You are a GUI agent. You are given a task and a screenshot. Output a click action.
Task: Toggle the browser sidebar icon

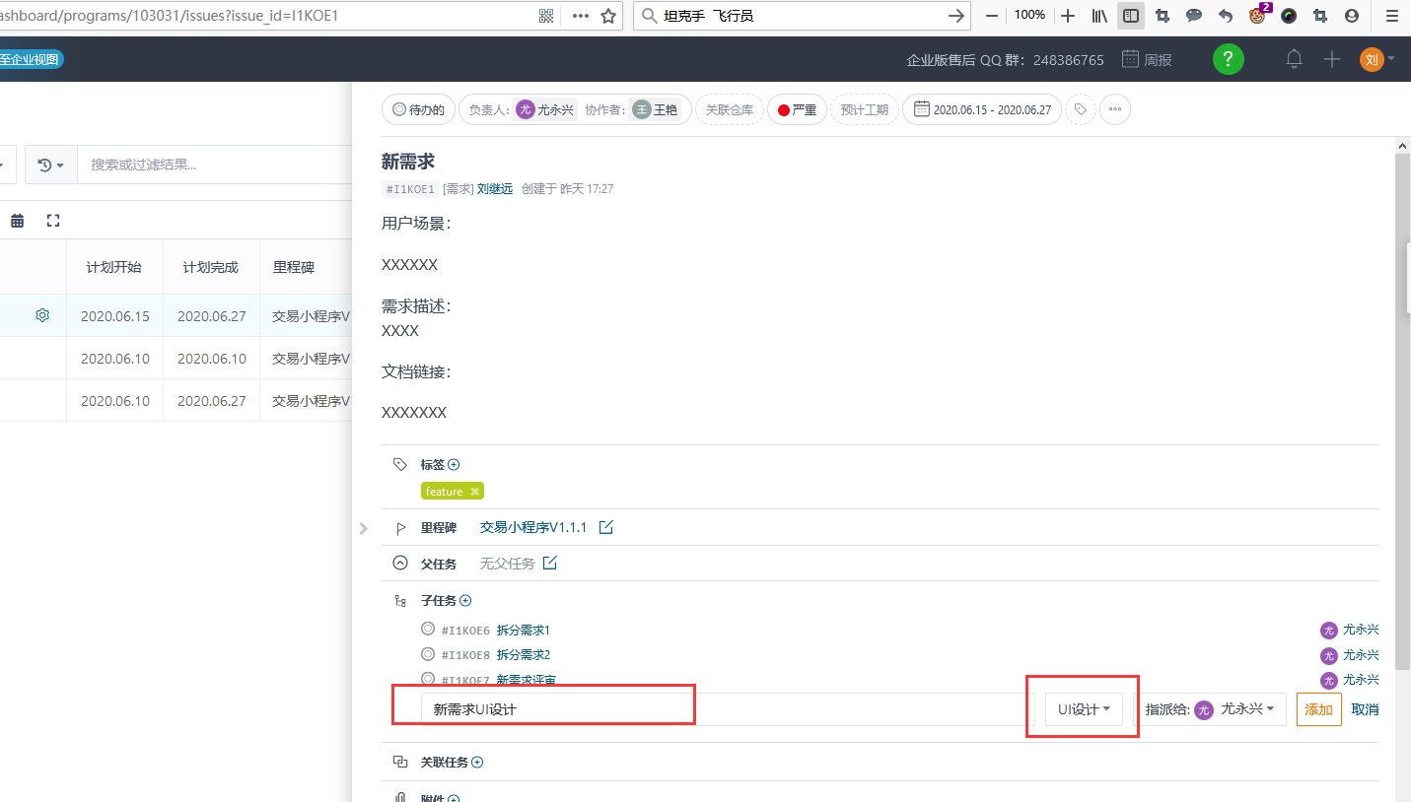coord(1131,16)
